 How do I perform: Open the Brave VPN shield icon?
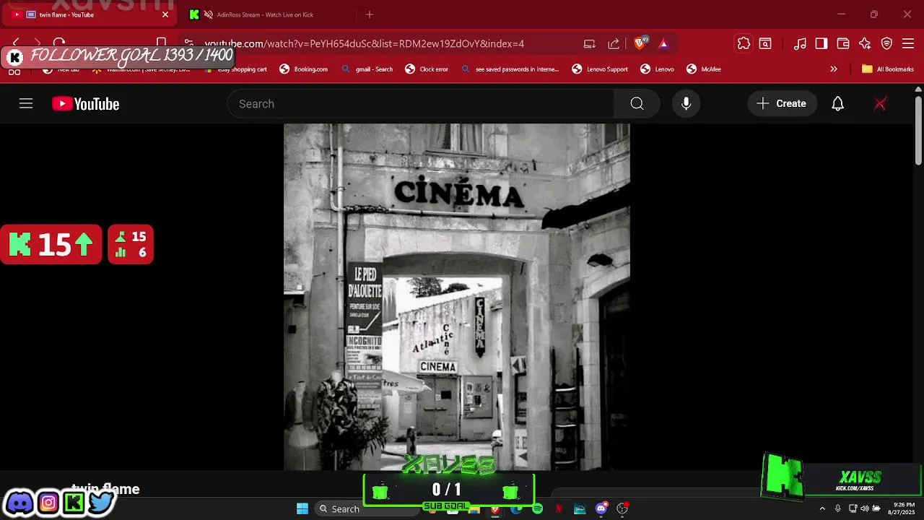pos(887,44)
